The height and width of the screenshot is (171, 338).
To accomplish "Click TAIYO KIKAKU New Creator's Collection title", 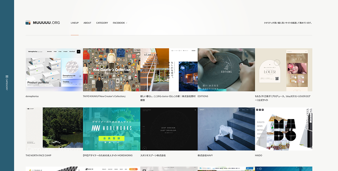I will (104, 96).
